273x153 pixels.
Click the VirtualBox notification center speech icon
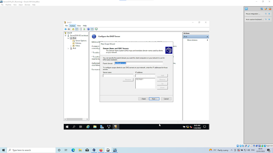tap(246, 9)
